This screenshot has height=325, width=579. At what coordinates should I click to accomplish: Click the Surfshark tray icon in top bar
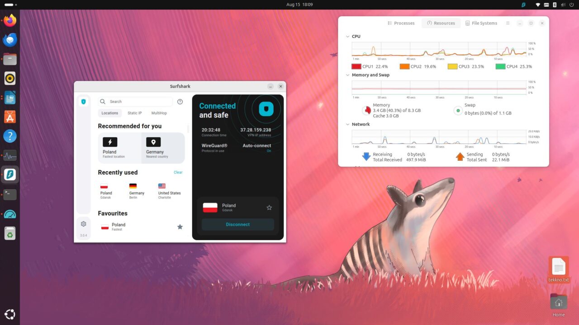pyautogui.click(x=523, y=5)
